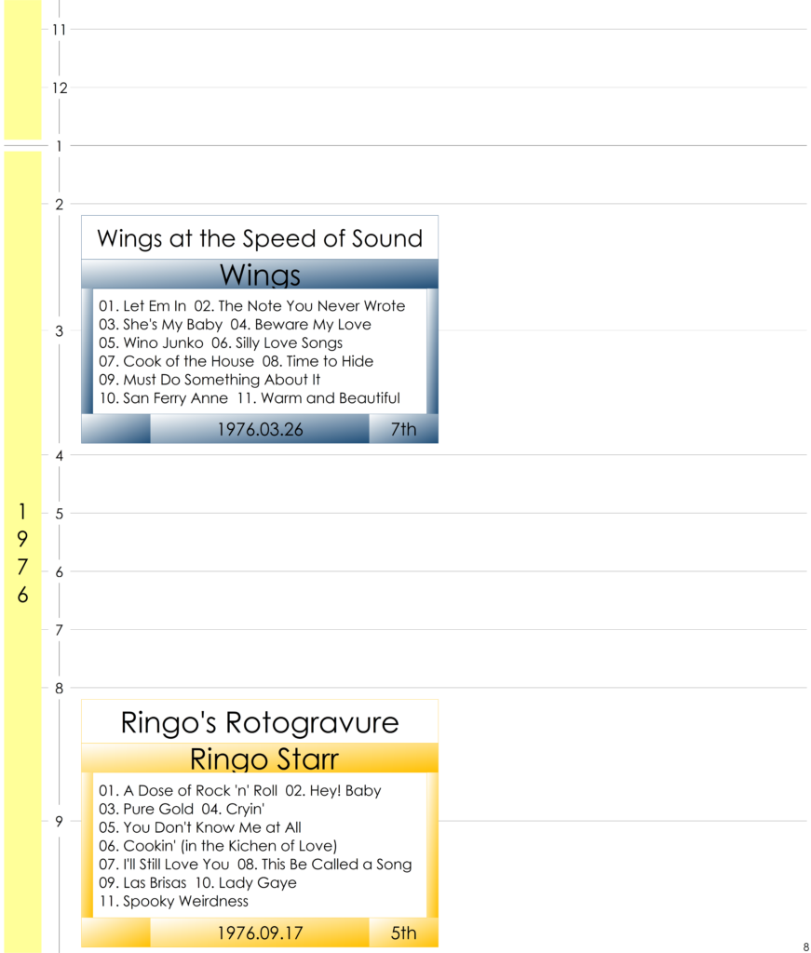Click the yellow gradient square beside 1976.09.17
The width and height of the screenshot is (811, 953).
tap(116, 933)
